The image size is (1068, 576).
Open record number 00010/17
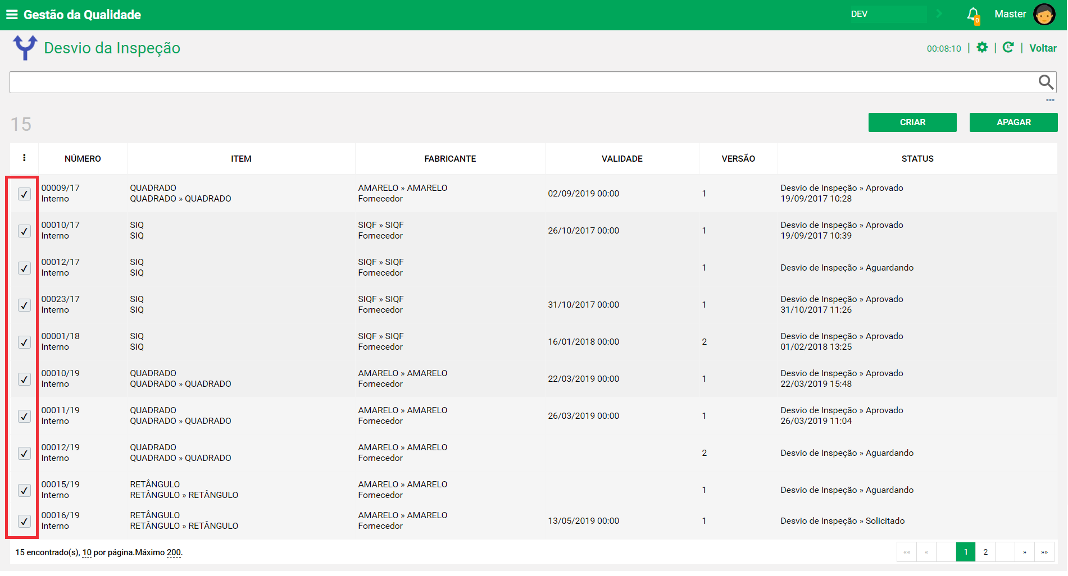click(61, 225)
